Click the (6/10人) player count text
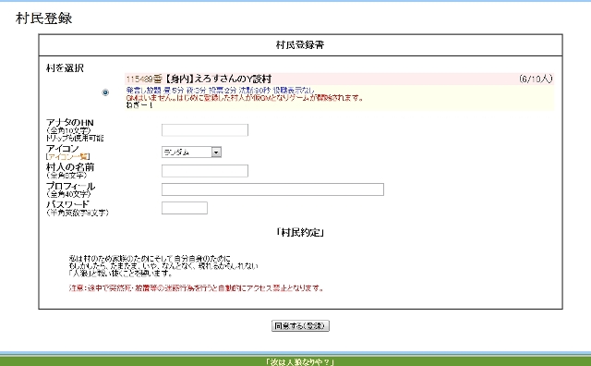 (536, 79)
